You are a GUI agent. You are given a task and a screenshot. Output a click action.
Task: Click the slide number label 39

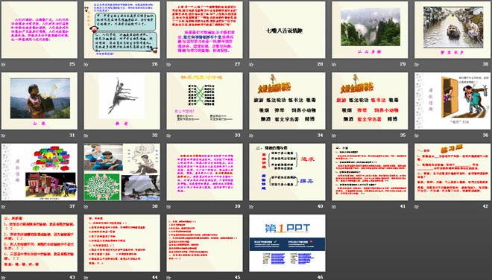point(238,206)
